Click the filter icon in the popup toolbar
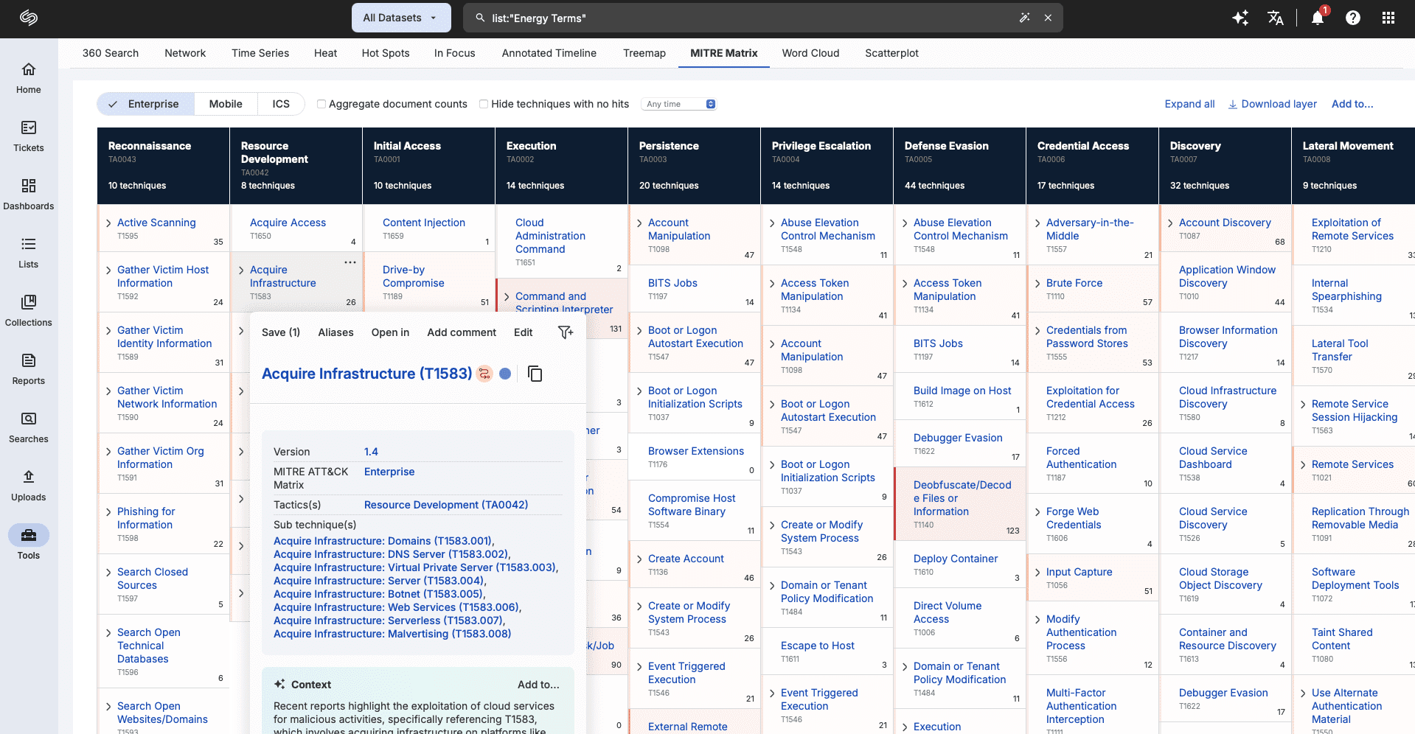This screenshot has width=1415, height=734. 565,332
